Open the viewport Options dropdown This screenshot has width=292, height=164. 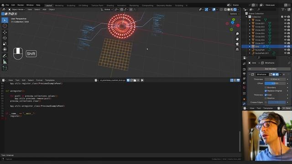(235, 14)
